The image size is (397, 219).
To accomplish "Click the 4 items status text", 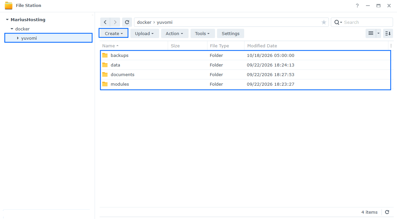I will click(369, 212).
